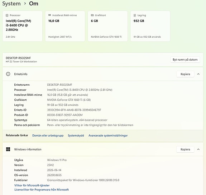This screenshot has width=206, height=195.
Task: Click the Windows logo icon beside Windows-information
Action: click(8, 149)
